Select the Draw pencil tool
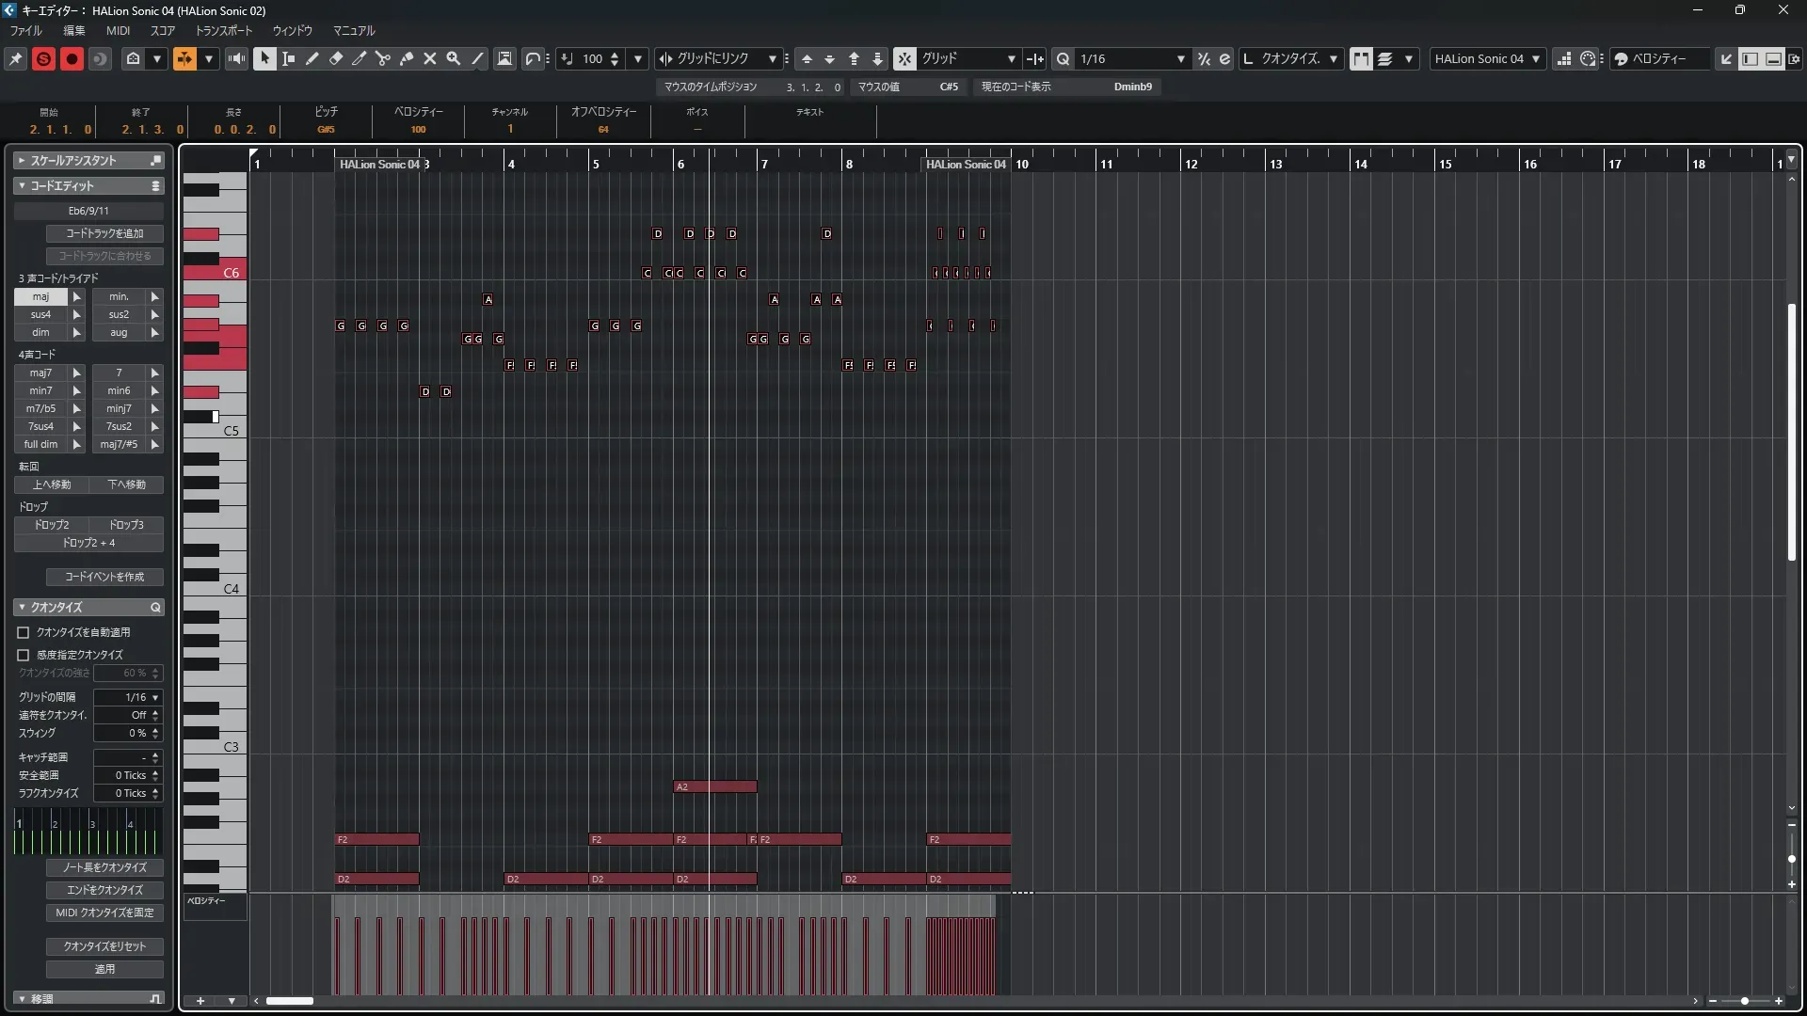Image resolution: width=1807 pixels, height=1016 pixels. tap(312, 58)
